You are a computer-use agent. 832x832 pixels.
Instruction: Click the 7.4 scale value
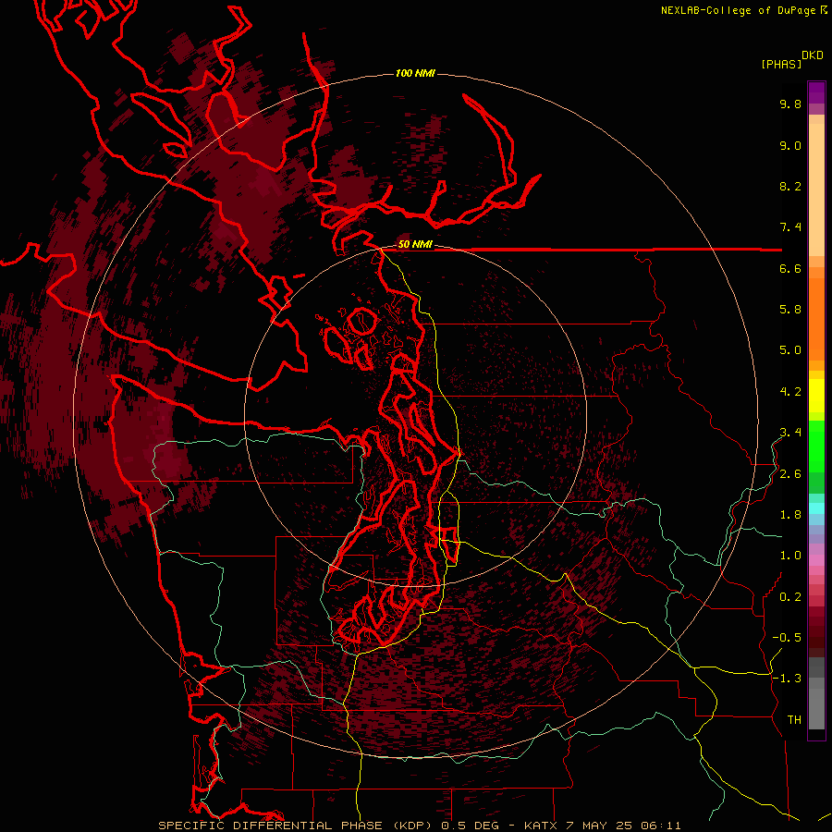pos(790,227)
